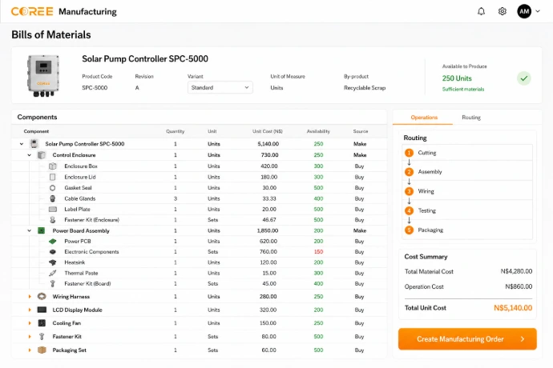Click the 250 Units available to produce
553x368 pixels.
click(457, 78)
